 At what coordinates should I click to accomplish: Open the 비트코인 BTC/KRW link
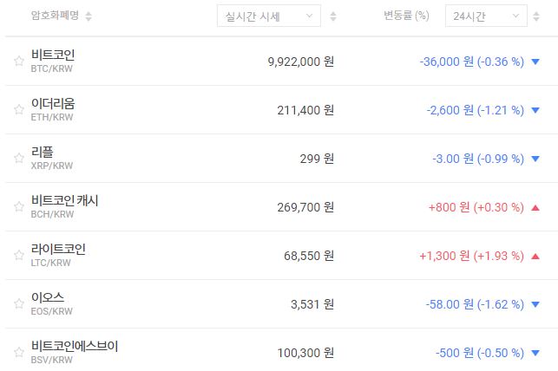[x=52, y=60]
